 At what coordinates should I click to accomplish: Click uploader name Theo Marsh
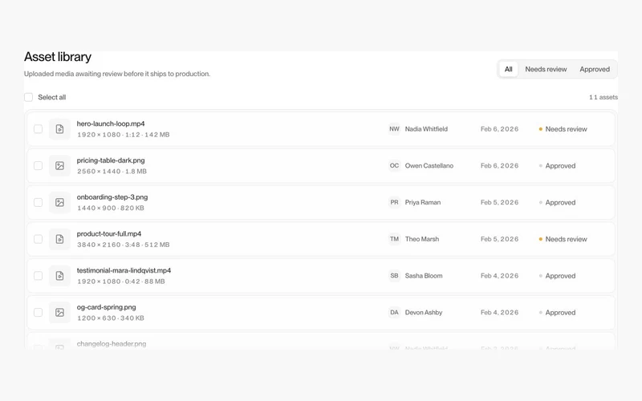(x=422, y=239)
